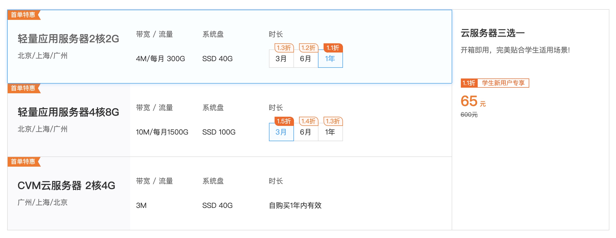Select 3月 duration for 轻量应用服务器2核2G
Viewport: 616px width, 238px height.
[281, 59]
